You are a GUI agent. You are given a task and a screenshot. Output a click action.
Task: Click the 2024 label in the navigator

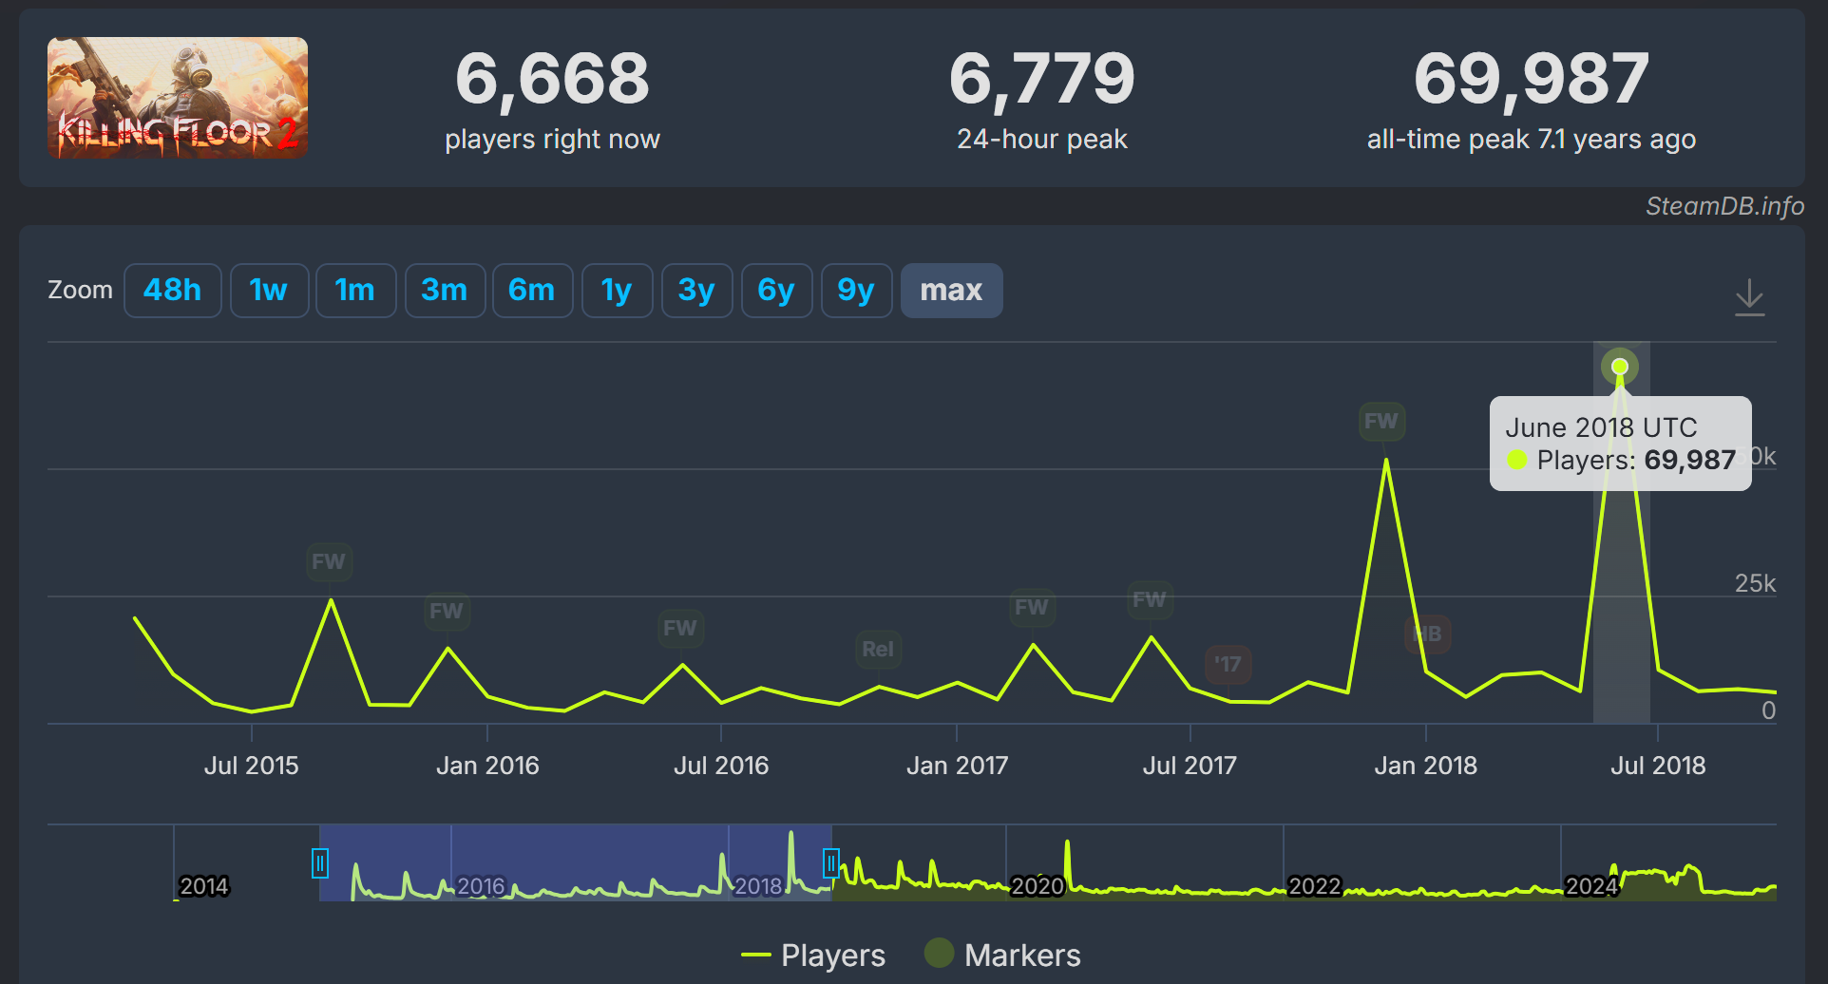point(1591,886)
